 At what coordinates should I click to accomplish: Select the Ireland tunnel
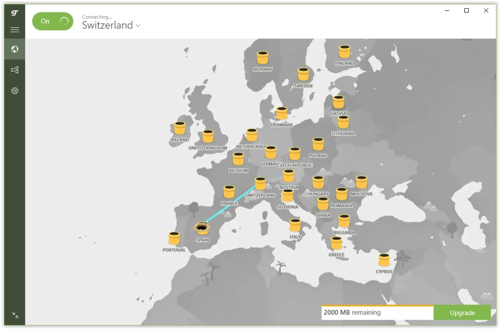click(x=180, y=128)
